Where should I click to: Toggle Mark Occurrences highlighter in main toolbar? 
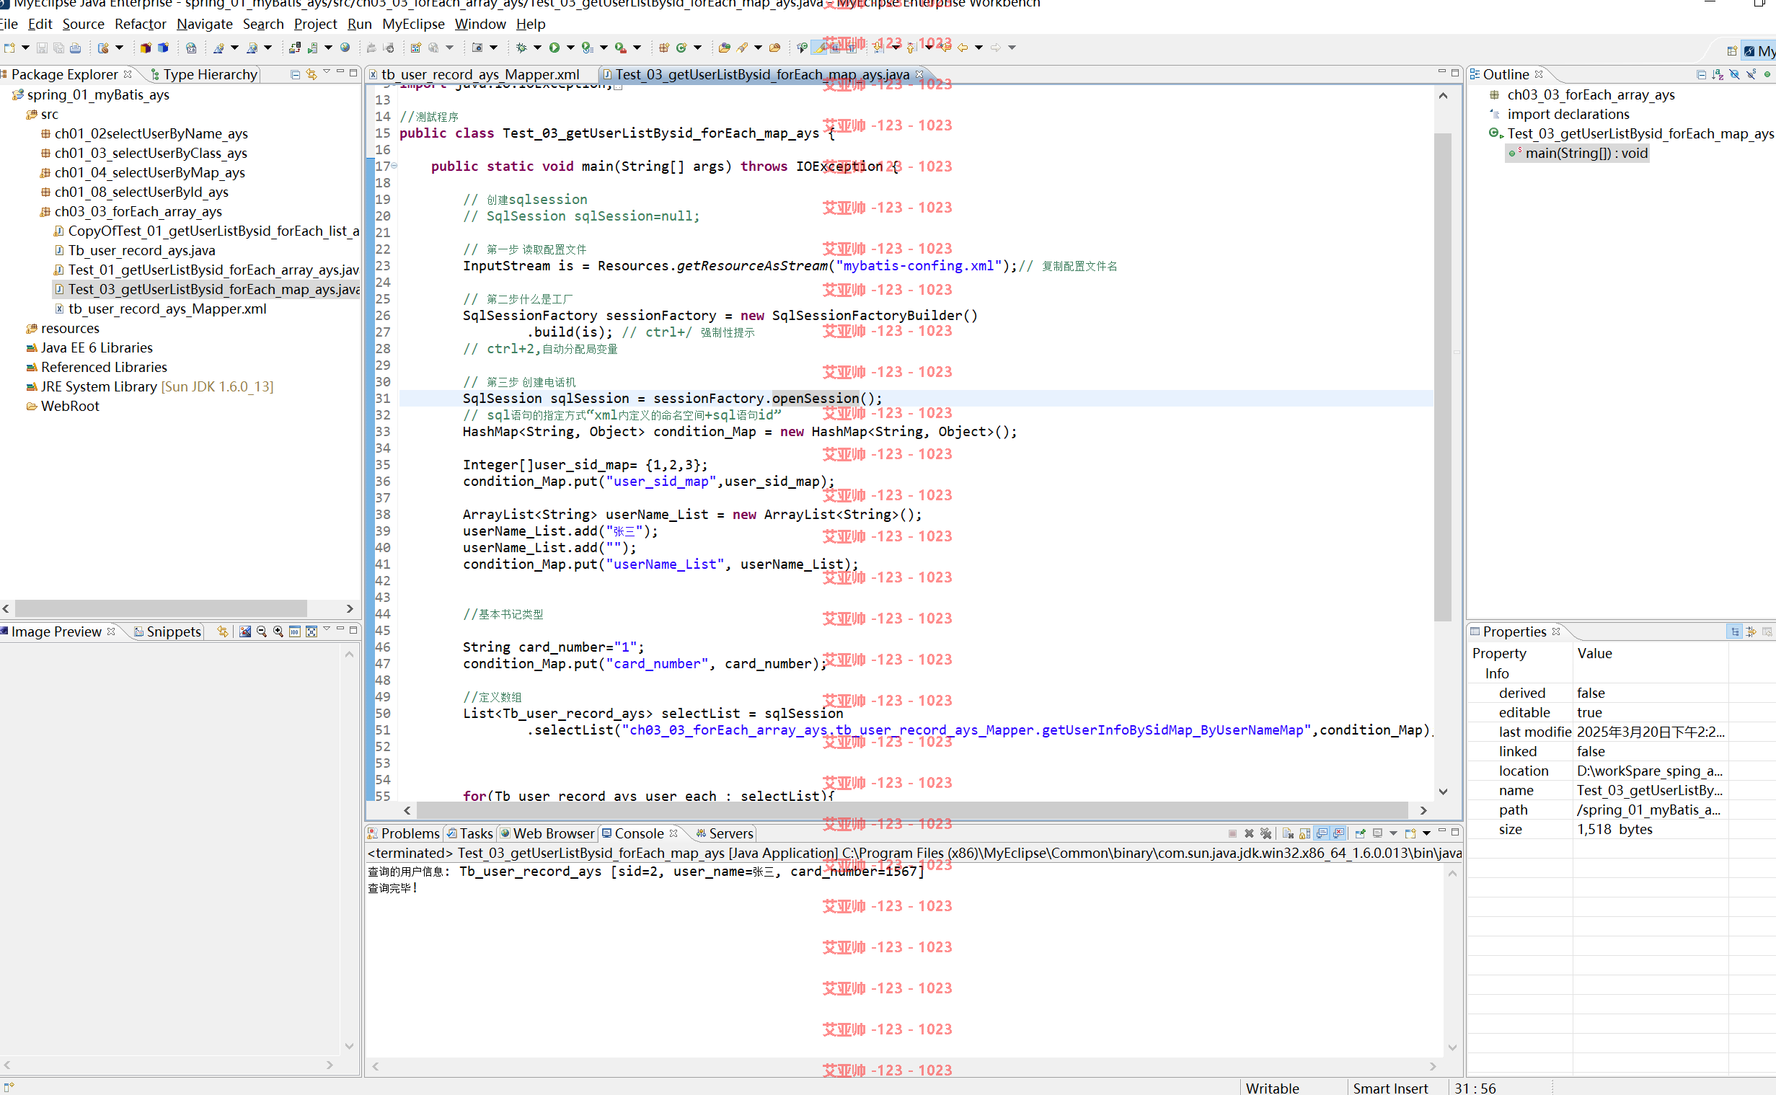point(819,48)
